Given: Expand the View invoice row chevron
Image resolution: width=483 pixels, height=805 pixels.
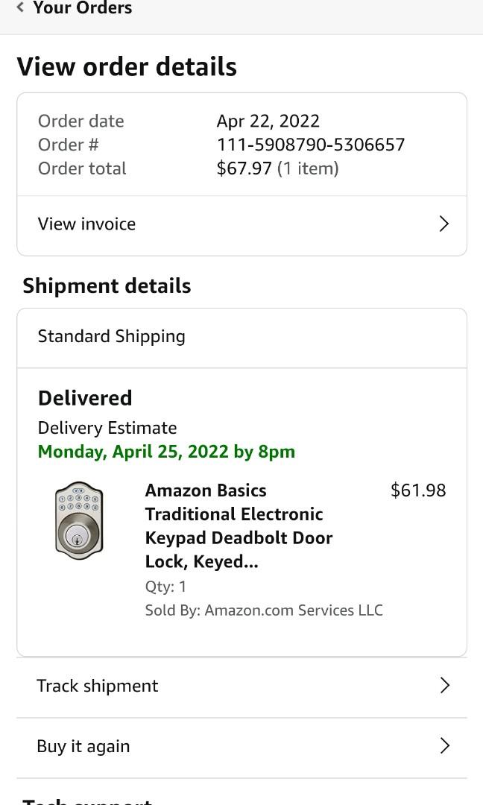Looking at the screenshot, I should point(444,224).
